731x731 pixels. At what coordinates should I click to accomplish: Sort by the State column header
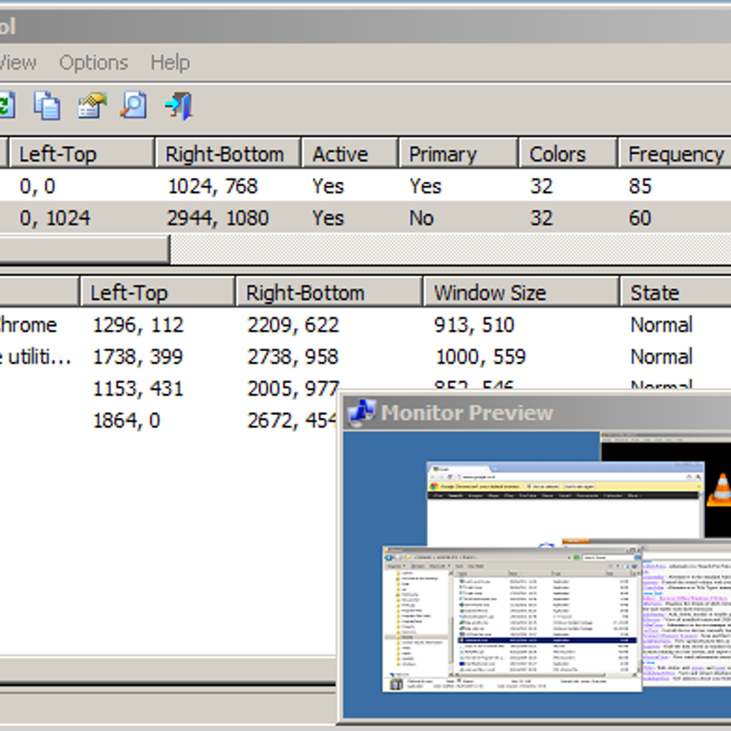pos(676,292)
